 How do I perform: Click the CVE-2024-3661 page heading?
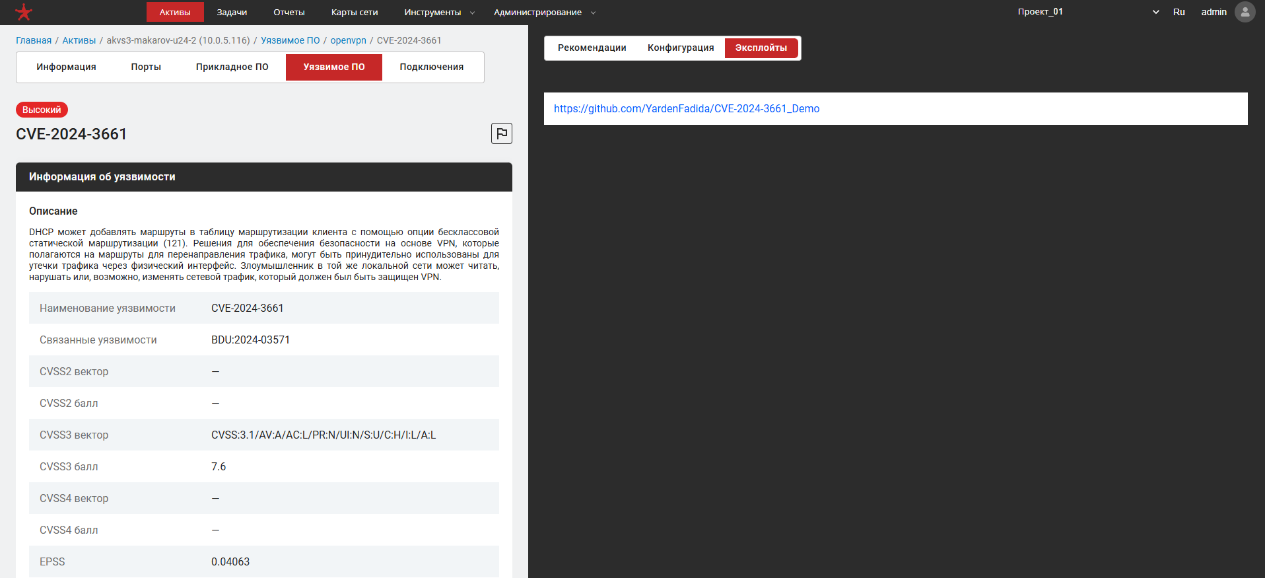coord(71,134)
